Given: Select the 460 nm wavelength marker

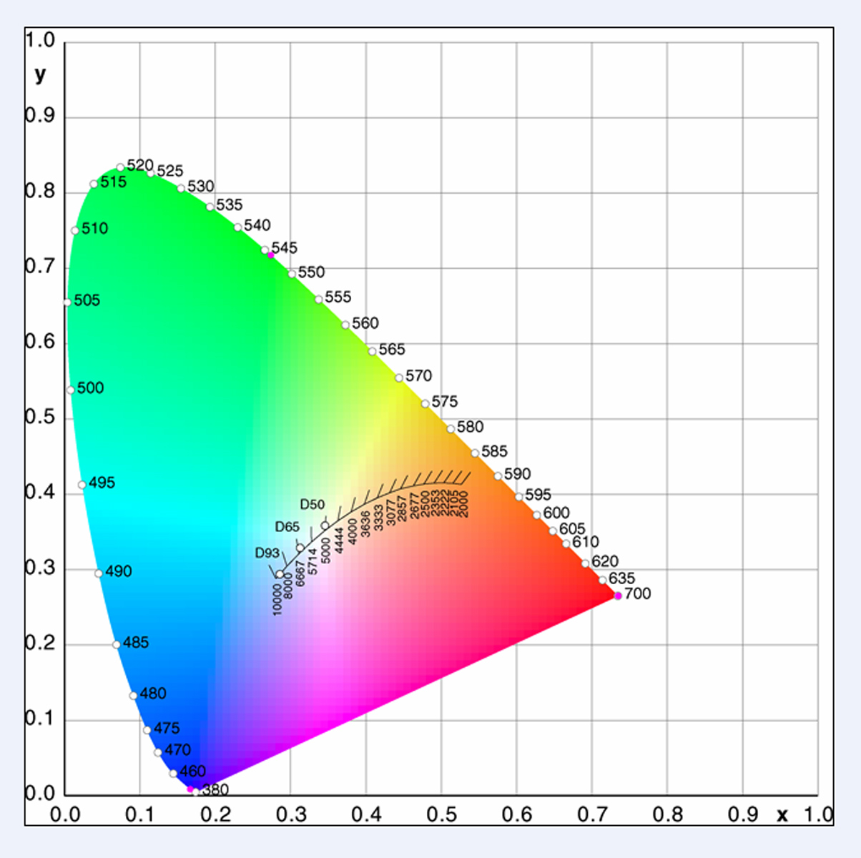Looking at the screenshot, I should (173, 774).
